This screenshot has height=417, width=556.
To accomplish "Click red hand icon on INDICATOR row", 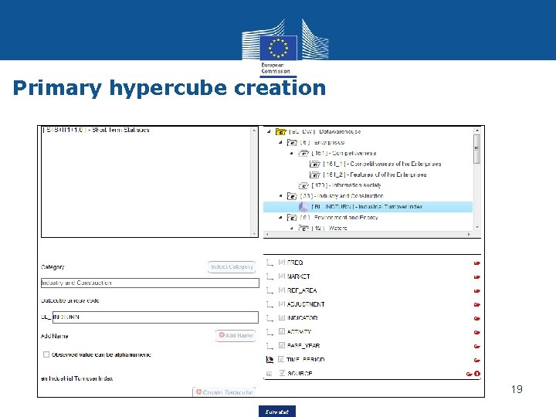I will click(x=477, y=318).
